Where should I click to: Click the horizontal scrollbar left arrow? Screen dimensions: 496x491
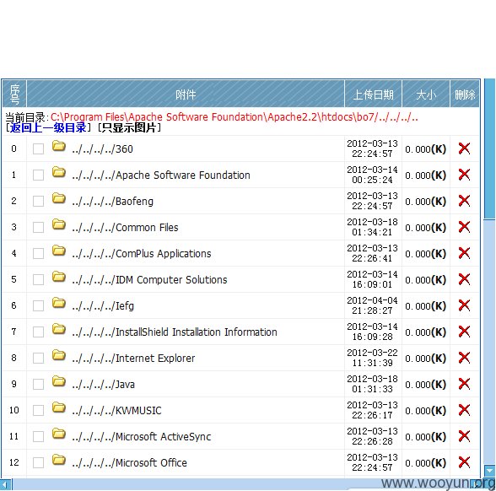6,484
